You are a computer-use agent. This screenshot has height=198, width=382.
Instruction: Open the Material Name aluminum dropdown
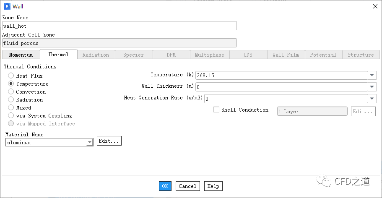point(89,143)
